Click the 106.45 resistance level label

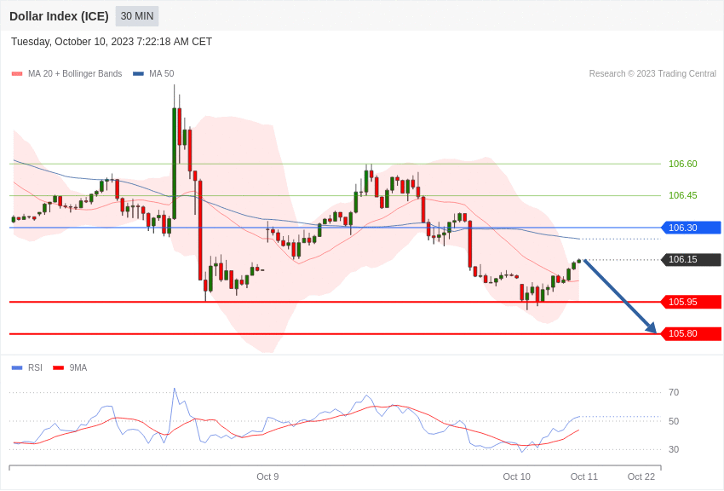tap(683, 195)
